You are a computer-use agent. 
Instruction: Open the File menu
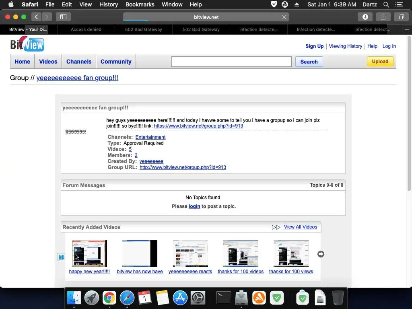pos(49,4)
